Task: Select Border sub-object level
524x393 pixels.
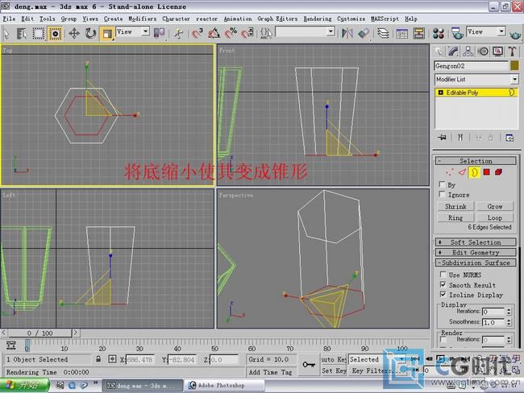Action: coord(474,172)
